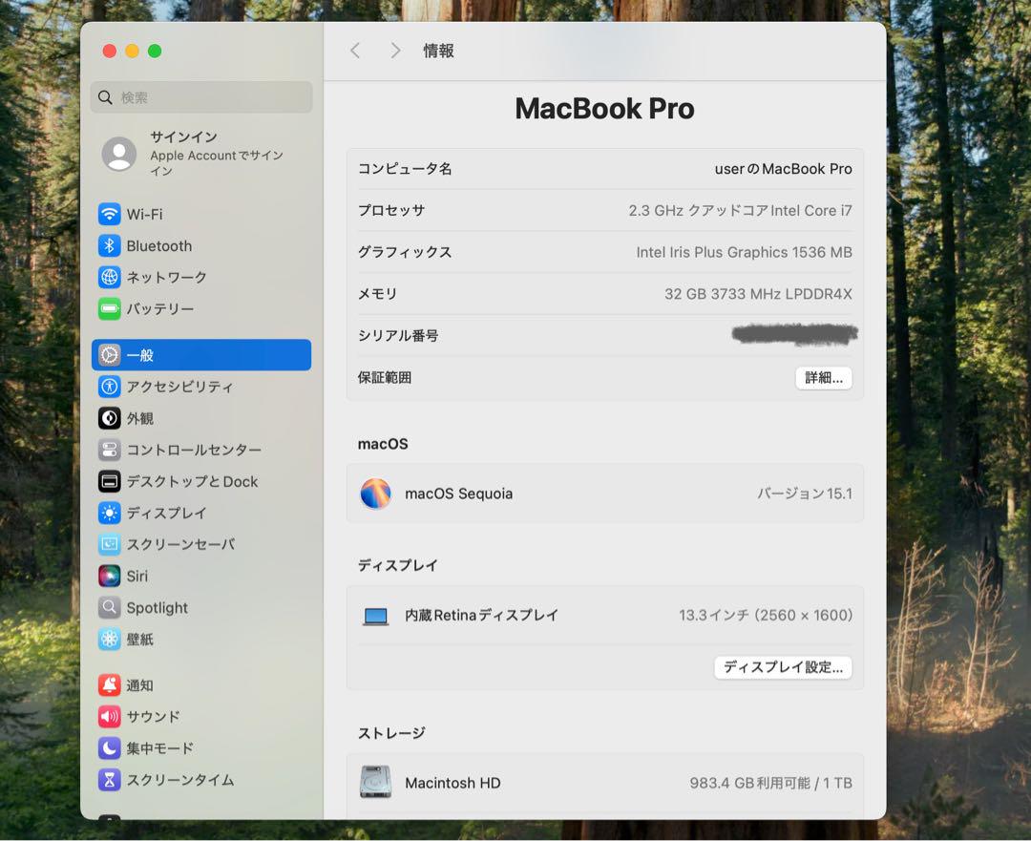This screenshot has height=841, width=1031.
Task: Click the 一般 gear icon
Action: [x=109, y=355]
